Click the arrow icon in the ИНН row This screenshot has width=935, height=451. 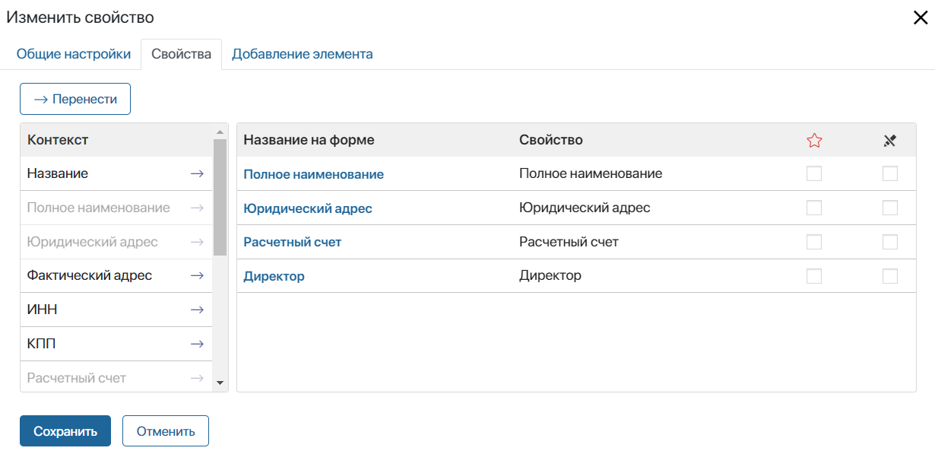(x=197, y=310)
